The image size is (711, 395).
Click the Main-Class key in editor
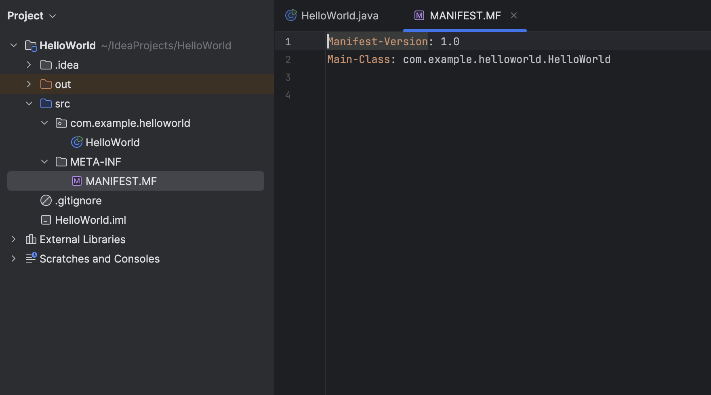(359, 59)
